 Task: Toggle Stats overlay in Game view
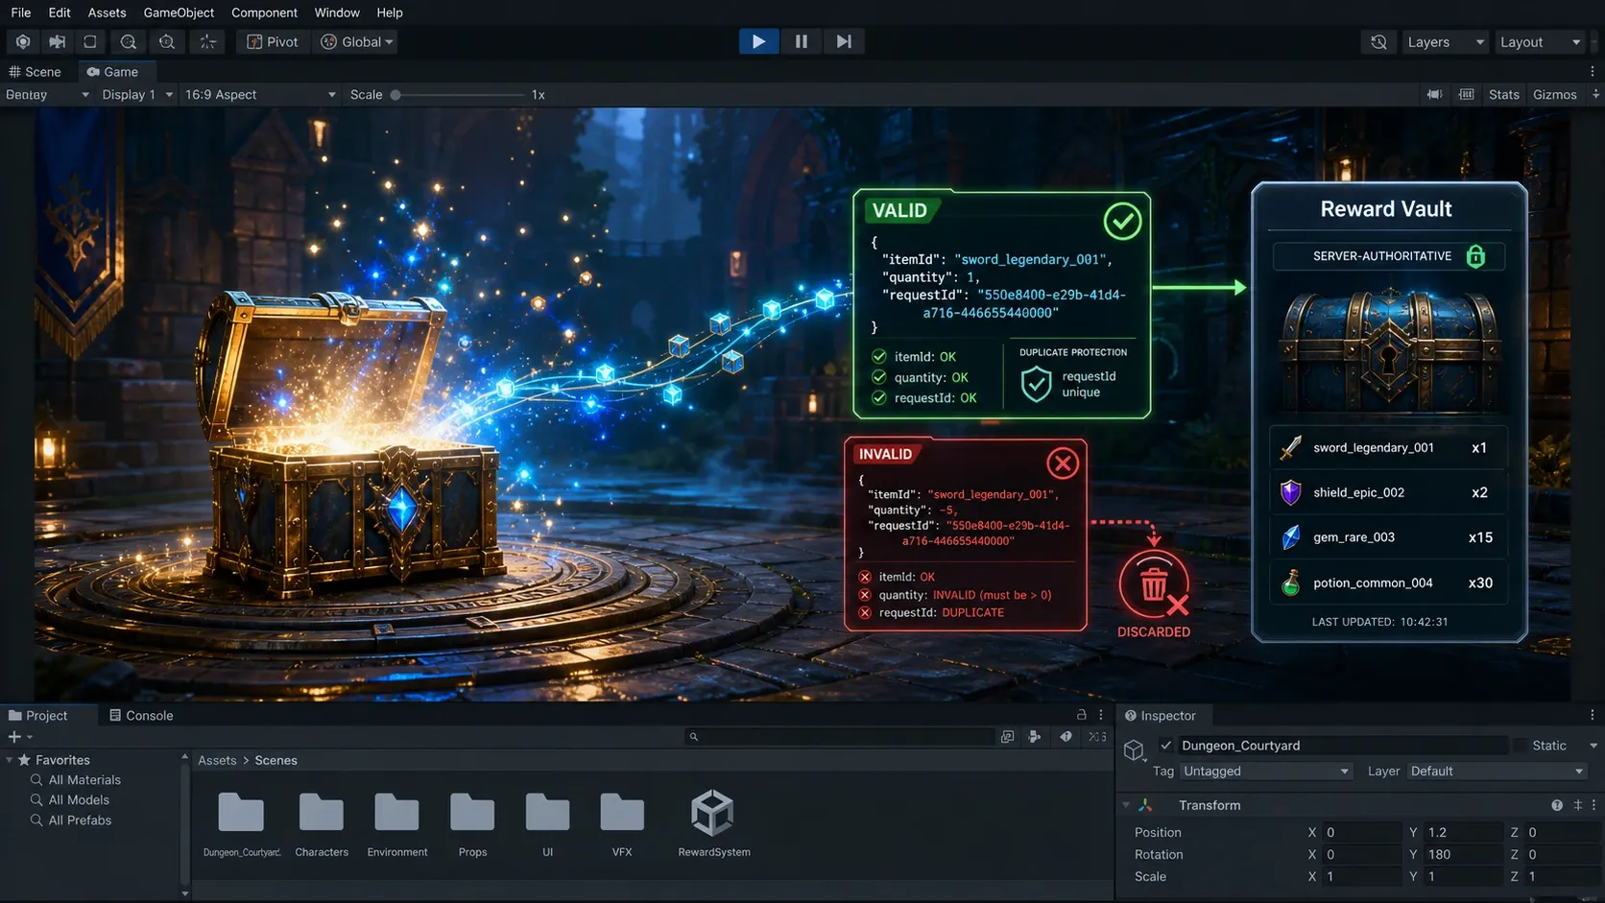pyautogui.click(x=1503, y=94)
